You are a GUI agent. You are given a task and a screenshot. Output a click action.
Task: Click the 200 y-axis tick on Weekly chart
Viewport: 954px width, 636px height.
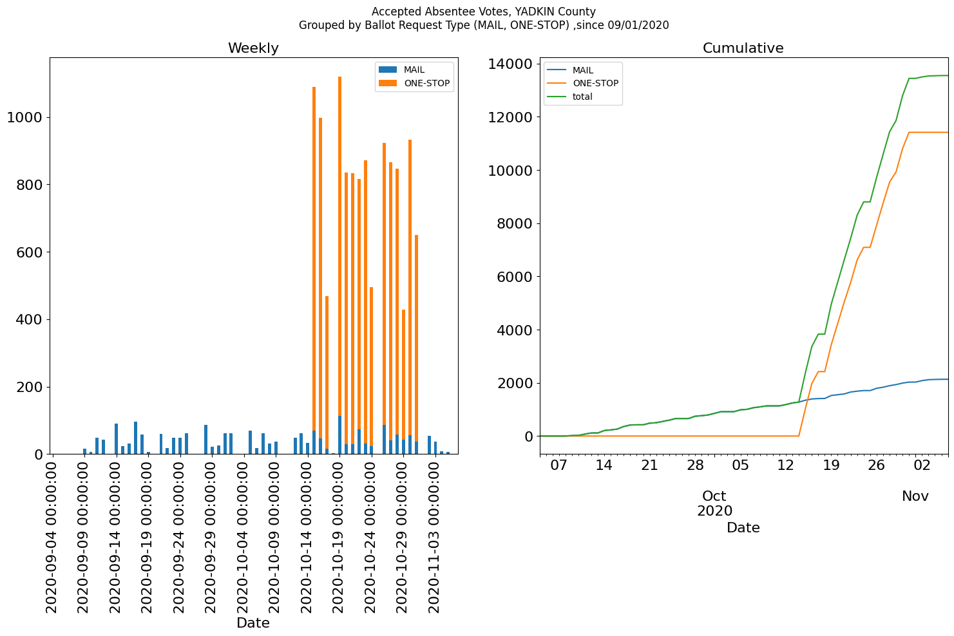click(29, 387)
